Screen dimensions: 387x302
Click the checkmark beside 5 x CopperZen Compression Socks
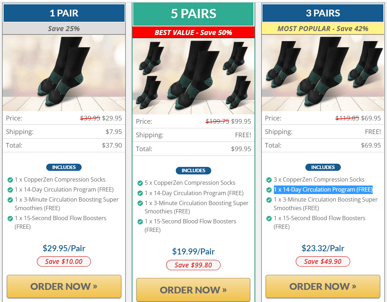[140, 183]
